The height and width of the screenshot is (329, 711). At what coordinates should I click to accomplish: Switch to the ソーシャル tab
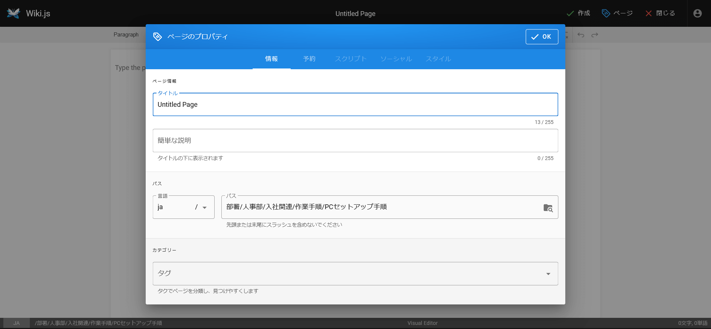396,59
